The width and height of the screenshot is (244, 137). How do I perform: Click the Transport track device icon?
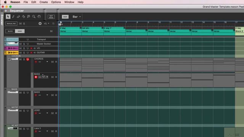[13, 40]
